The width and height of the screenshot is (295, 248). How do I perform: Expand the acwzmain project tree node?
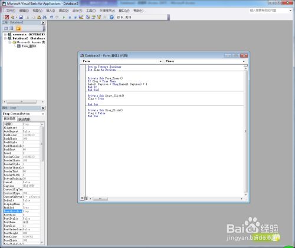click(x=5, y=34)
